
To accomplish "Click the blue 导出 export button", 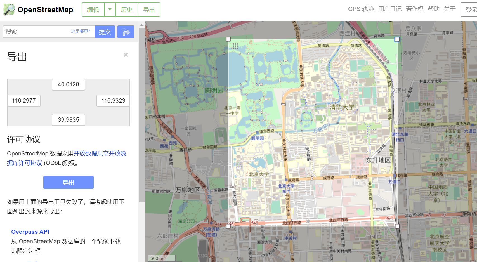I will 69,183.
